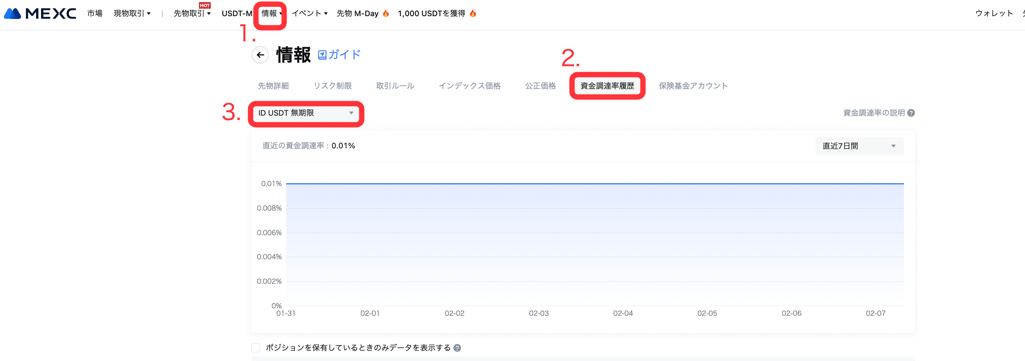Open the 現物取引 dropdown menu

click(x=132, y=14)
